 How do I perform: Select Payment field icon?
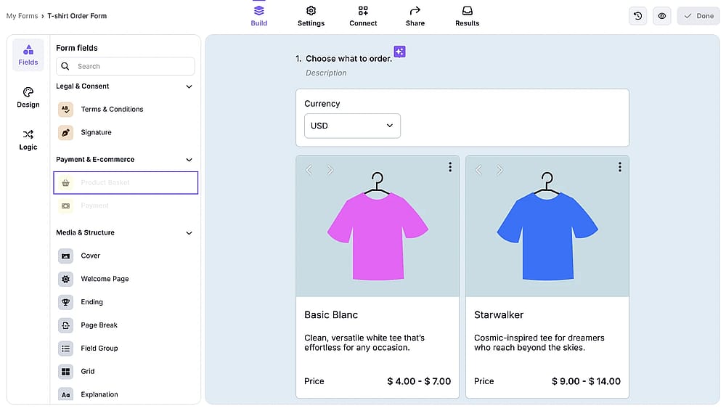pos(66,206)
